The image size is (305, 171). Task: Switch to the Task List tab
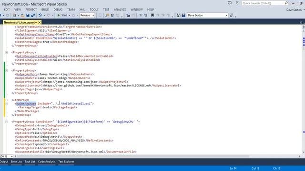(x=30, y=161)
